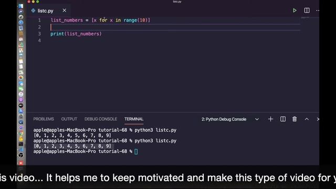Create a new terminal with plus icon
Viewport: 336px width, 189px height.
point(270,119)
